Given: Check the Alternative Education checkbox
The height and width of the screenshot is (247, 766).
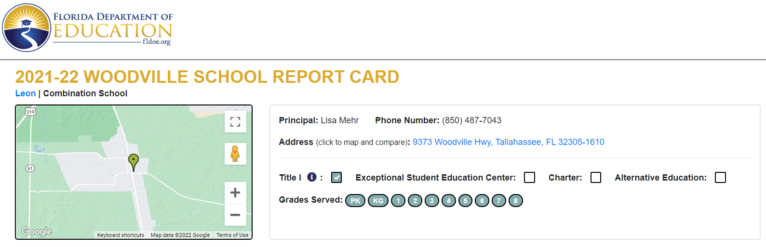Looking at the screenshot, I should click(x=720, y=178).
